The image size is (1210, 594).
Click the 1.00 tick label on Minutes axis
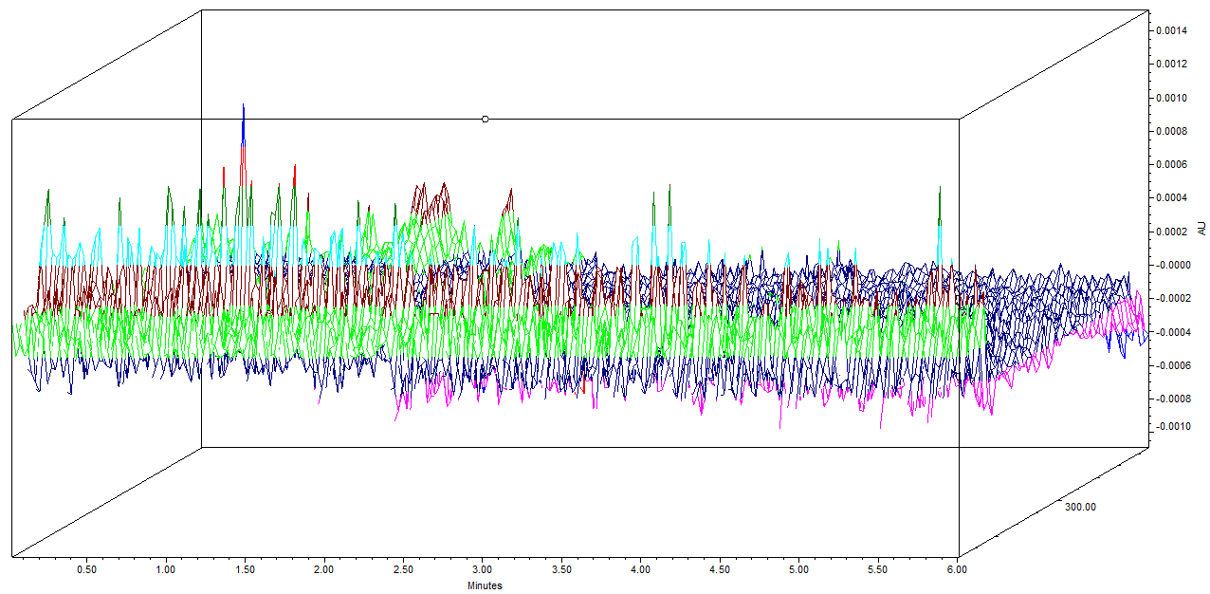[x=165, y=570]
